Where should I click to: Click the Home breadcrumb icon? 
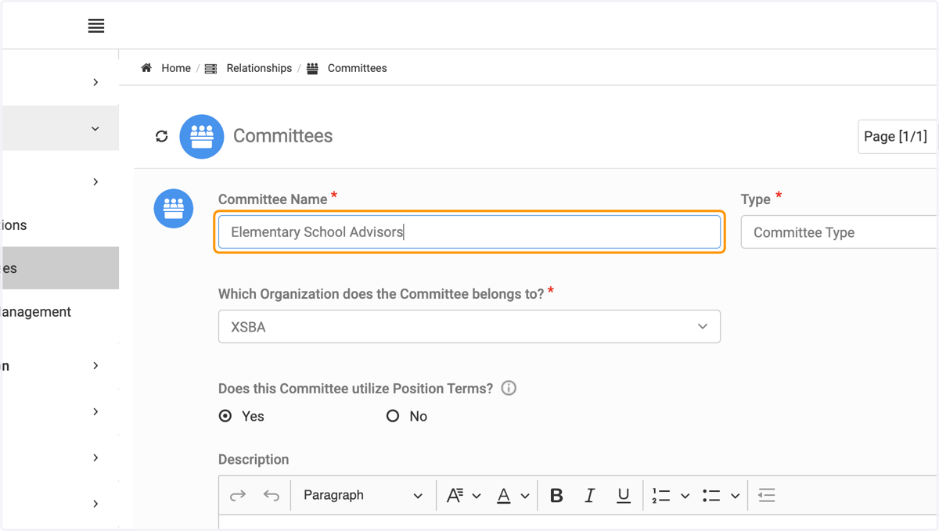146,68
